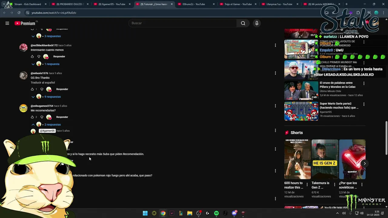The width and height of the screenshot is (388, 218).
Task: Open 'Super Mario Serie parte2' video thumbnail
Action: pyautogui.click(x=301, y=111)
